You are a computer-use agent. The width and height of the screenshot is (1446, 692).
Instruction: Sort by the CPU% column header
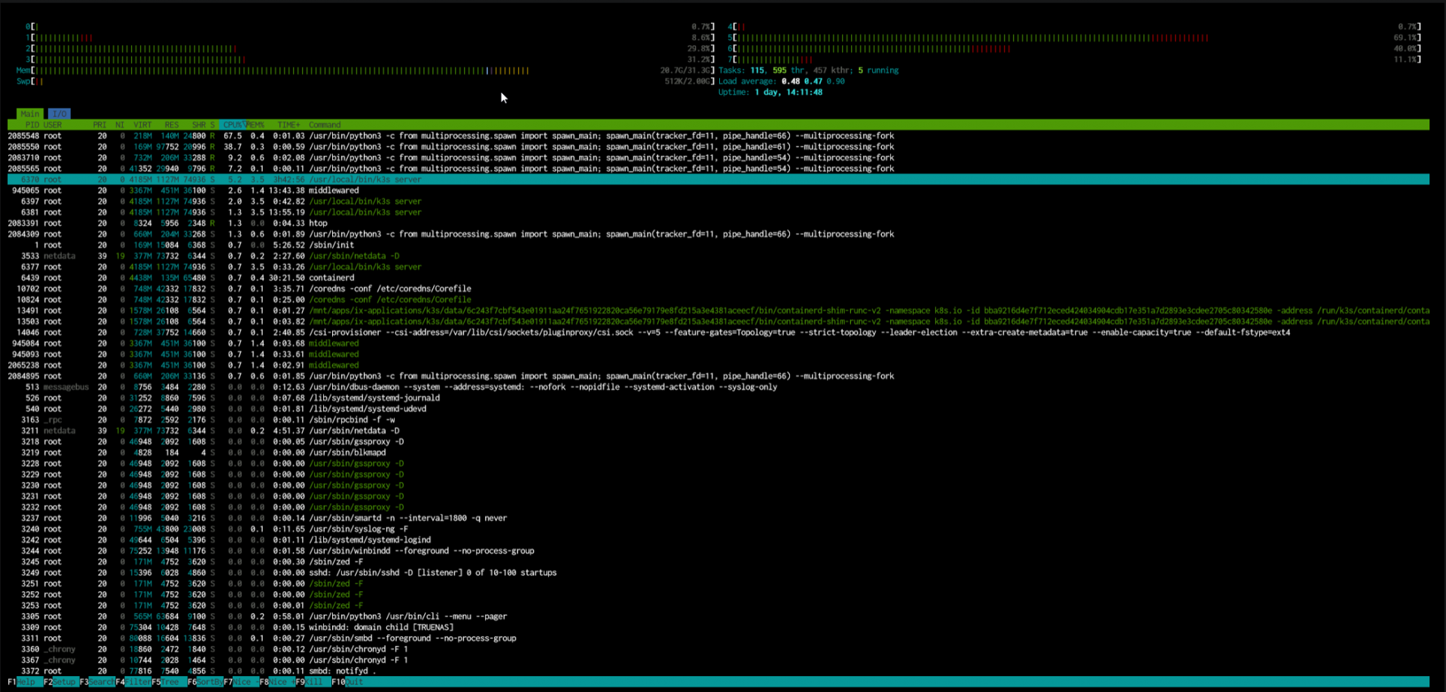(233, 125)
